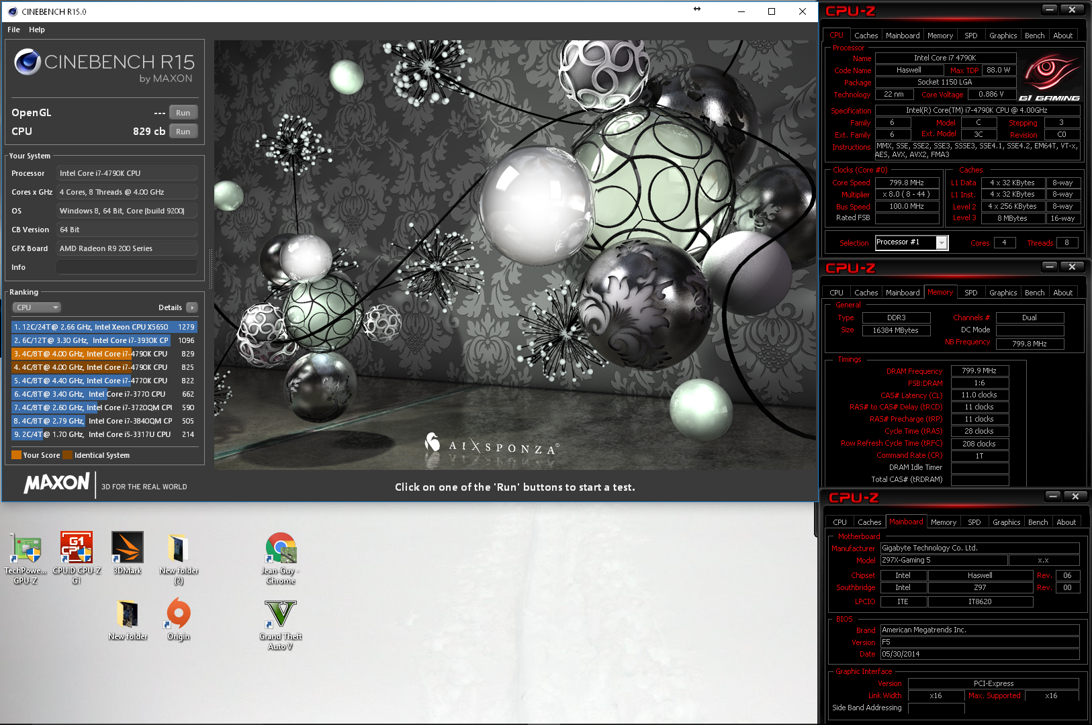Launch Origin desktop shortcut
This screenshot has width=1092, height=725.
[x=179, y=619]
